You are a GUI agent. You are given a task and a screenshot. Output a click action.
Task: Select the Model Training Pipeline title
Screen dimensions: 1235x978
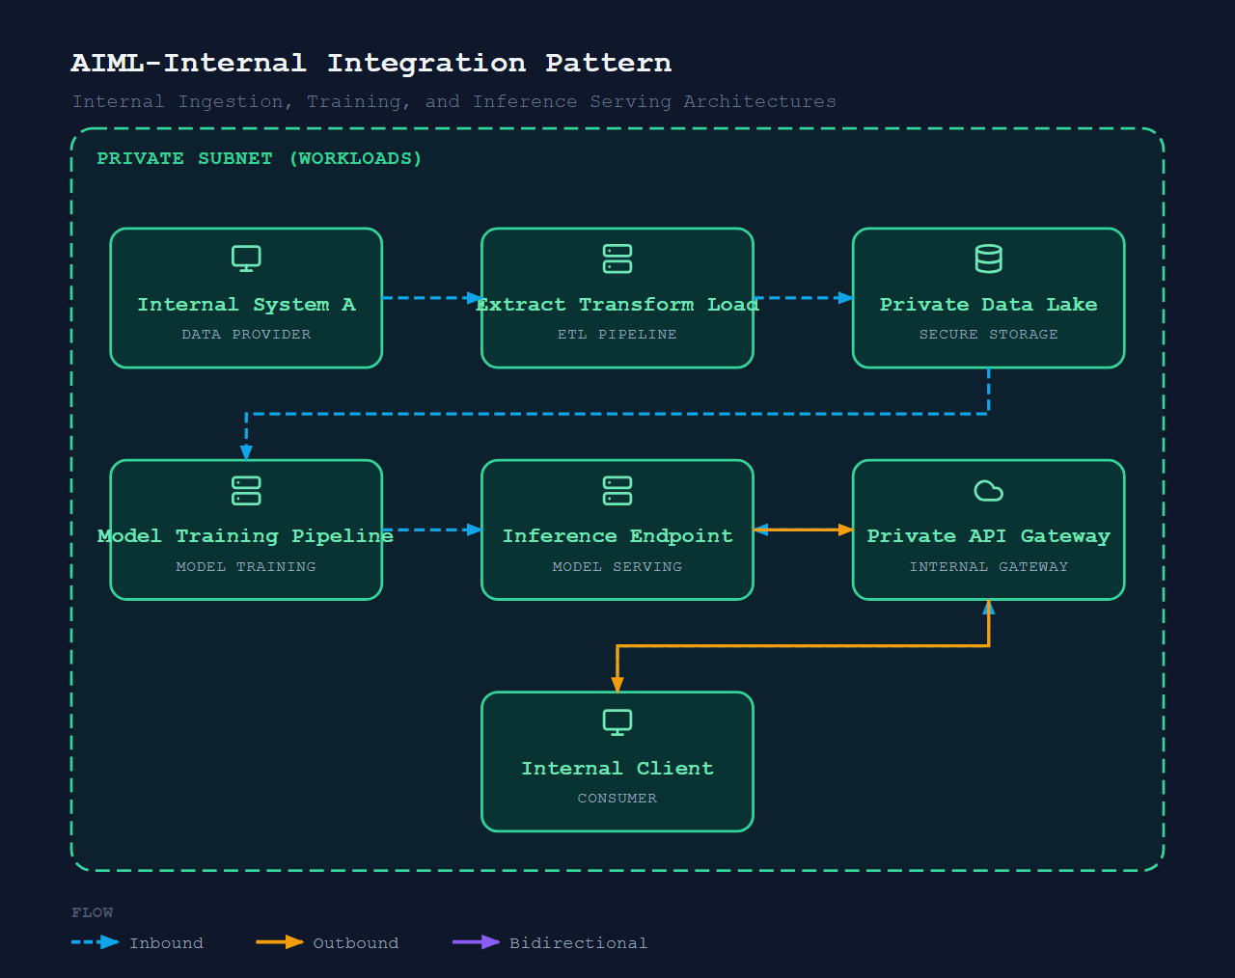tap(246, 536)
